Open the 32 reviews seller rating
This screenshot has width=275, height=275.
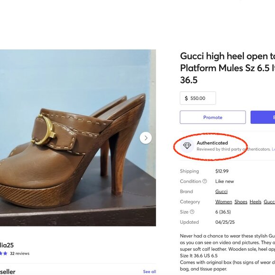click(x=19, y=254)
